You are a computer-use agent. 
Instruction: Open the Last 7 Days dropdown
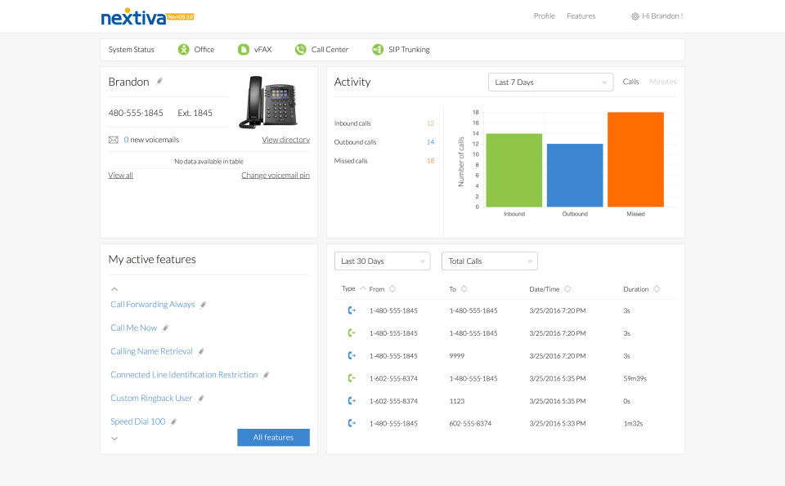[550, 82]
